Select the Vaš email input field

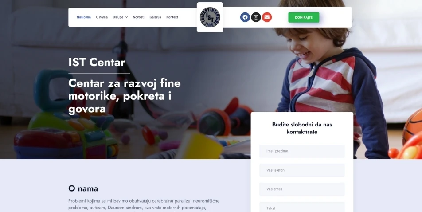click(302, 189)
